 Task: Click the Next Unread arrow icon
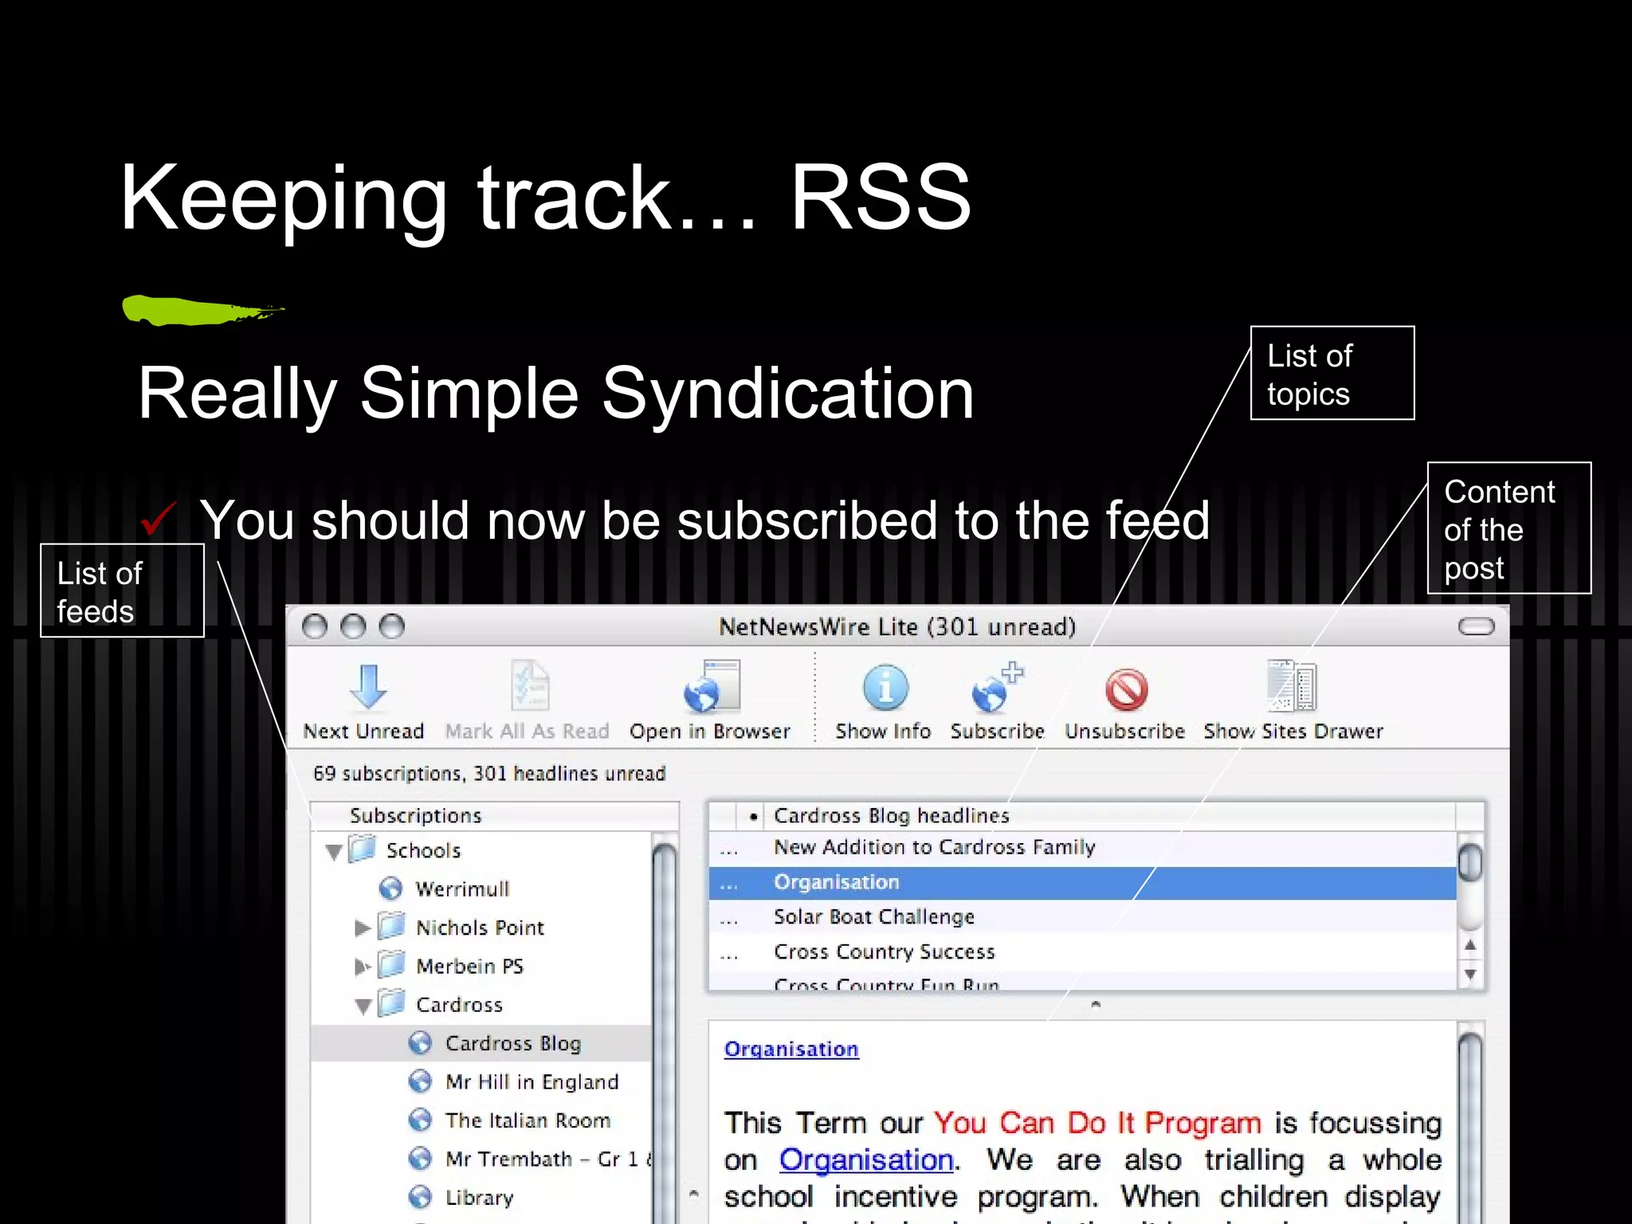tap(368, 687)
